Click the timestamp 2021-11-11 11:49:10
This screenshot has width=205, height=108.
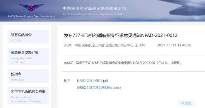174,45
